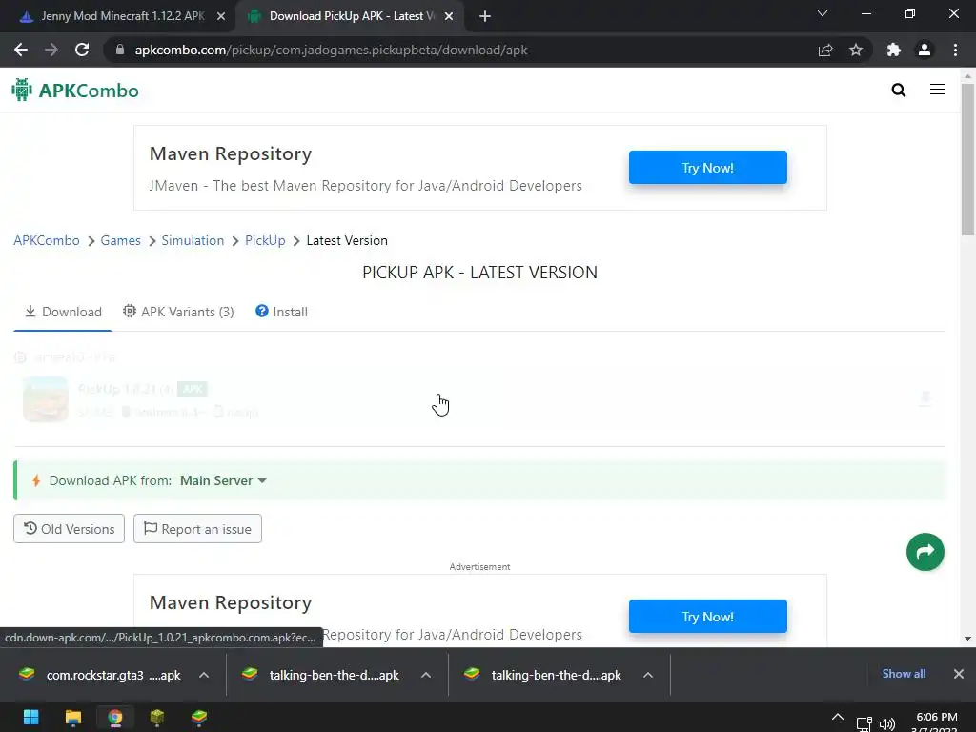Open the Extensions puzzle icon

click(x=894, y=50)
